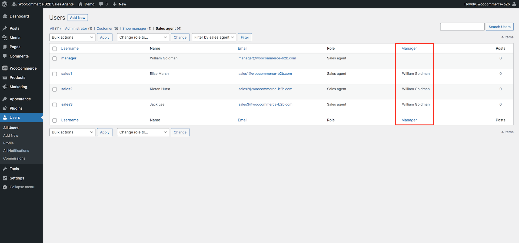Tick the checkbox next to manager user
The width and height of the screenshot is (519, 243).
tap(55, 59)
